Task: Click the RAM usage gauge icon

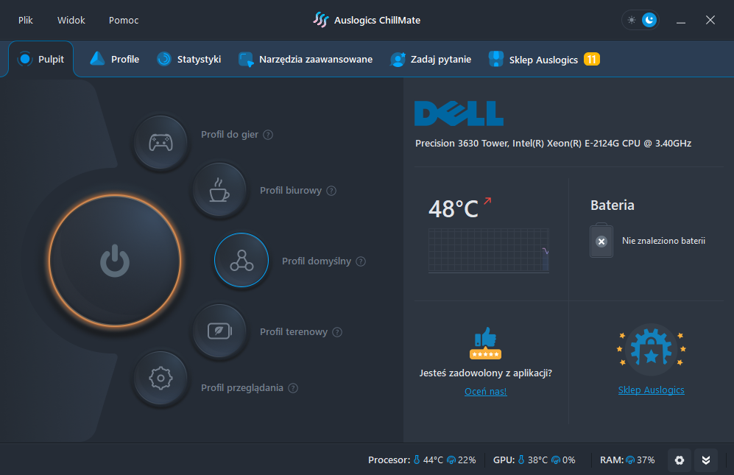Action: (x=630, y=460)
